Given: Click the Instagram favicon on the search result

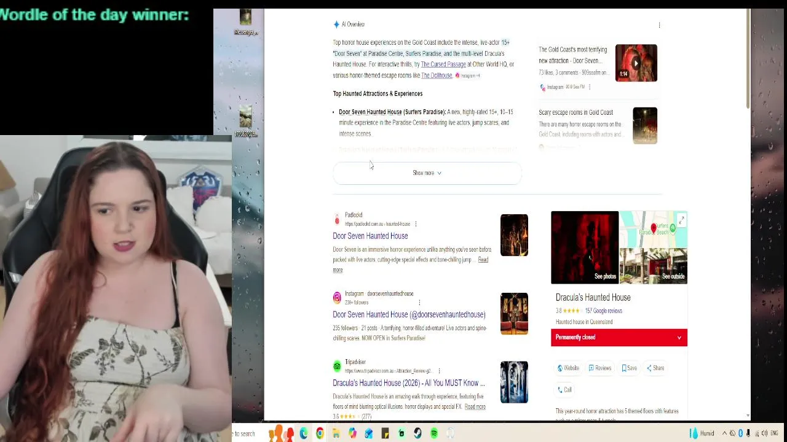Looking at the screenshot, I should [x=337, y=298].
